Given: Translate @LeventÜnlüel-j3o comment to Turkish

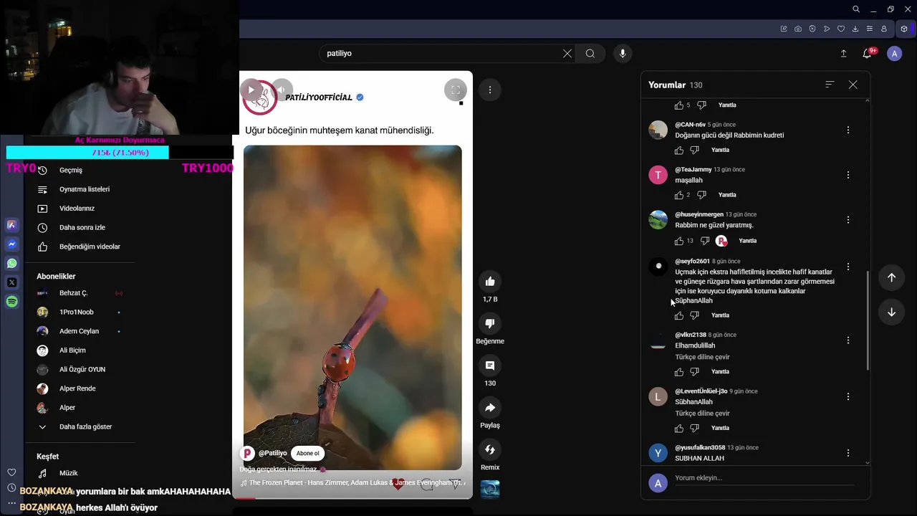Looking at the screenshot, I should 702,414.
